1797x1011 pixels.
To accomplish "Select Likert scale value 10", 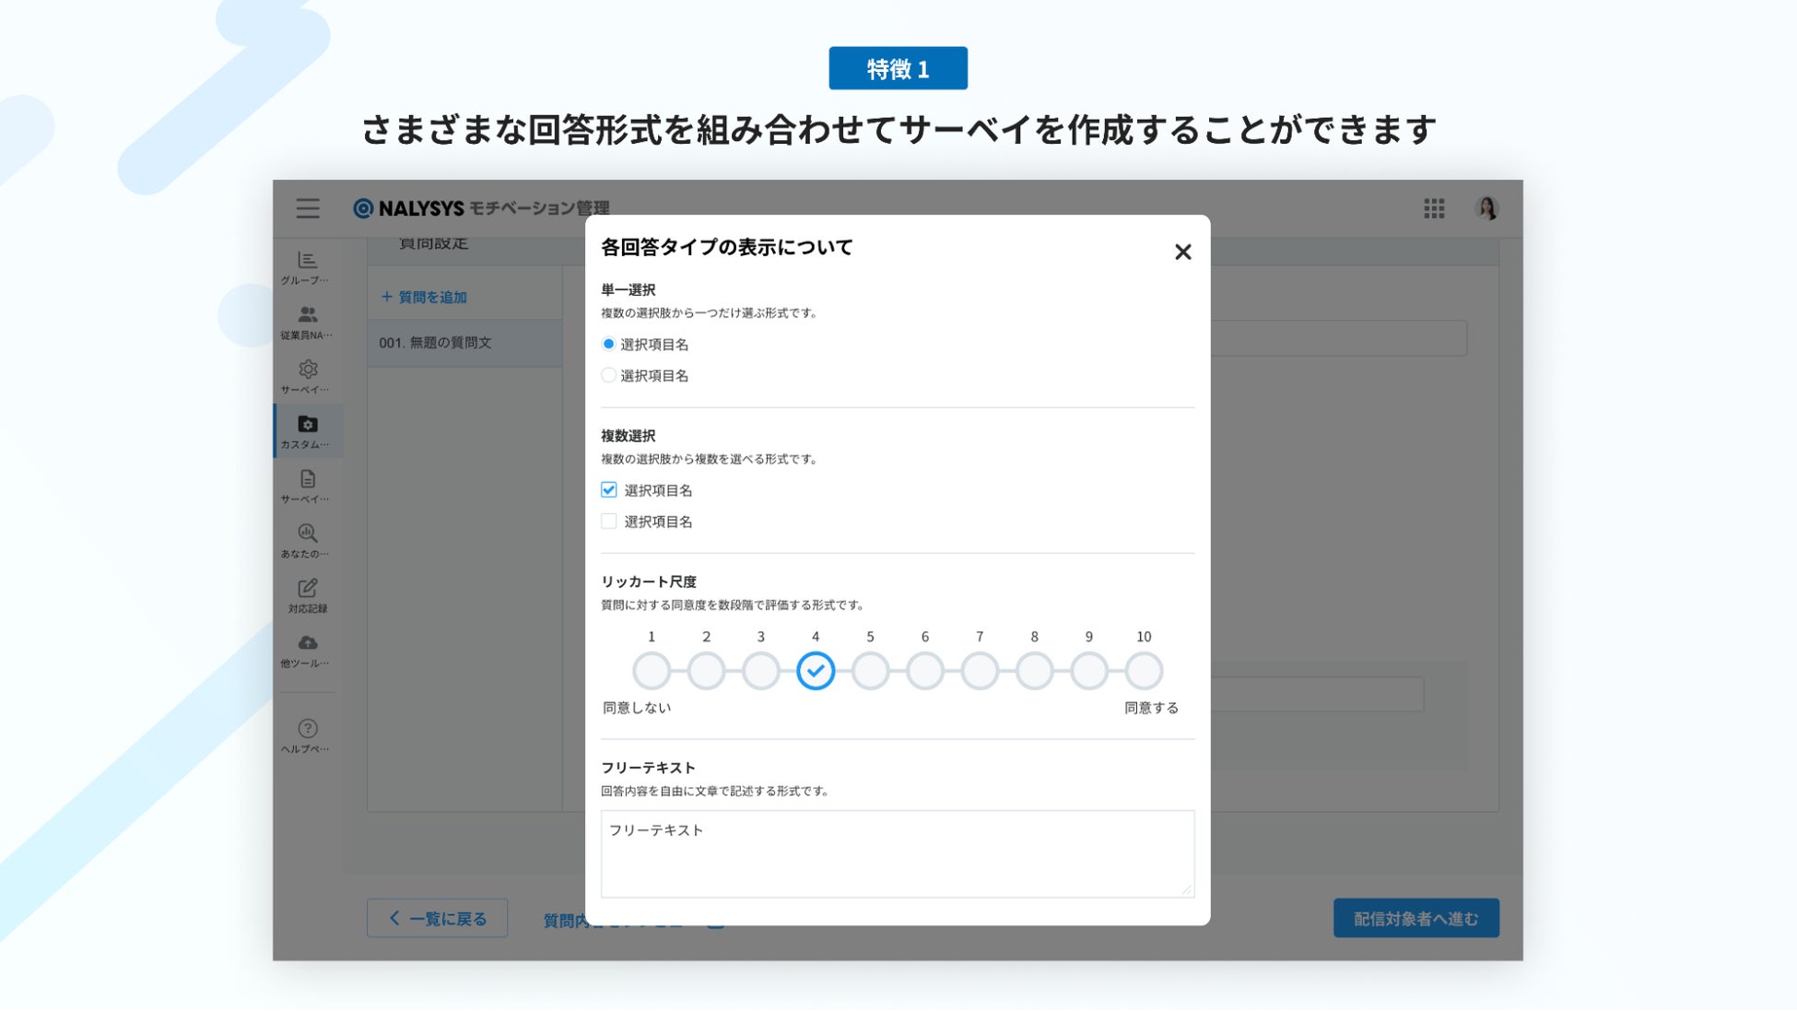I will click(x=1144, y=671).
